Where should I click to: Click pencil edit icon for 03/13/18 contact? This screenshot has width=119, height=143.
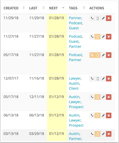click(103, 134)
